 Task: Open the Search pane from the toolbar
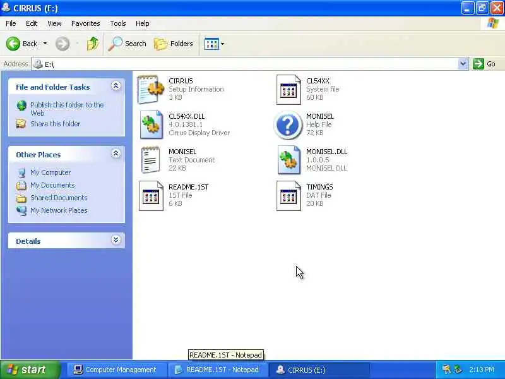click(128, 44)
